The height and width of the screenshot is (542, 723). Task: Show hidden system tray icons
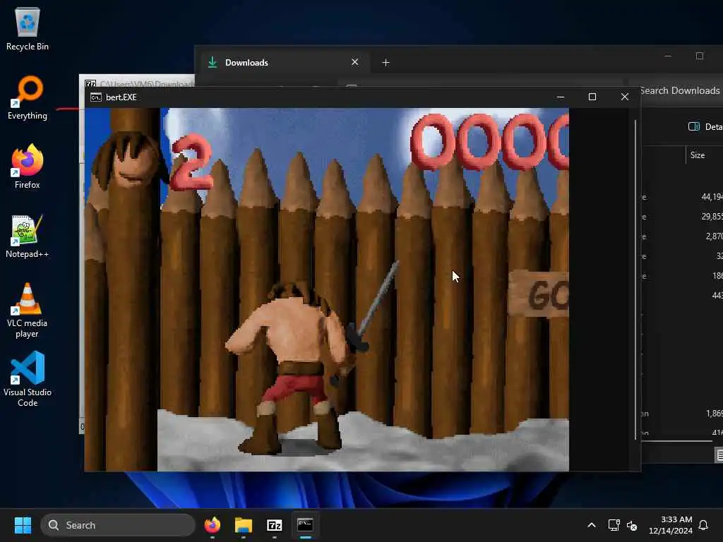pyautogui.click(x=592, y=525)
